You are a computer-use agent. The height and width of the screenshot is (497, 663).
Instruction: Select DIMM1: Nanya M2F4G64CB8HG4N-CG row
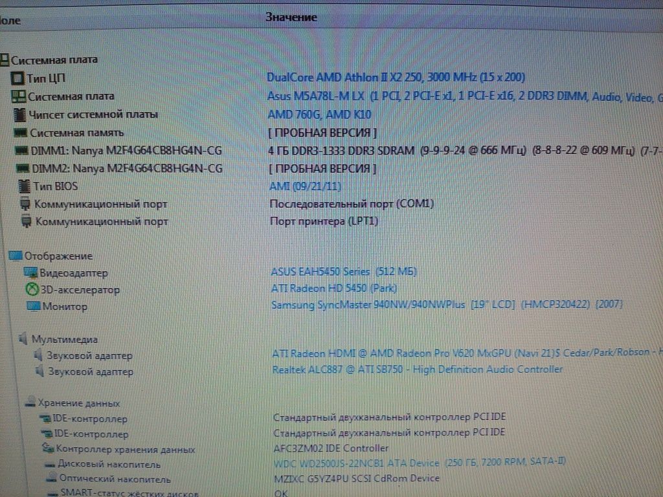pos(126,150)
